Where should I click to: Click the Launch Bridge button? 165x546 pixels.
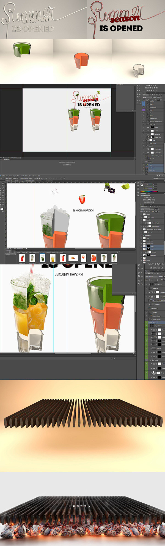67,165
